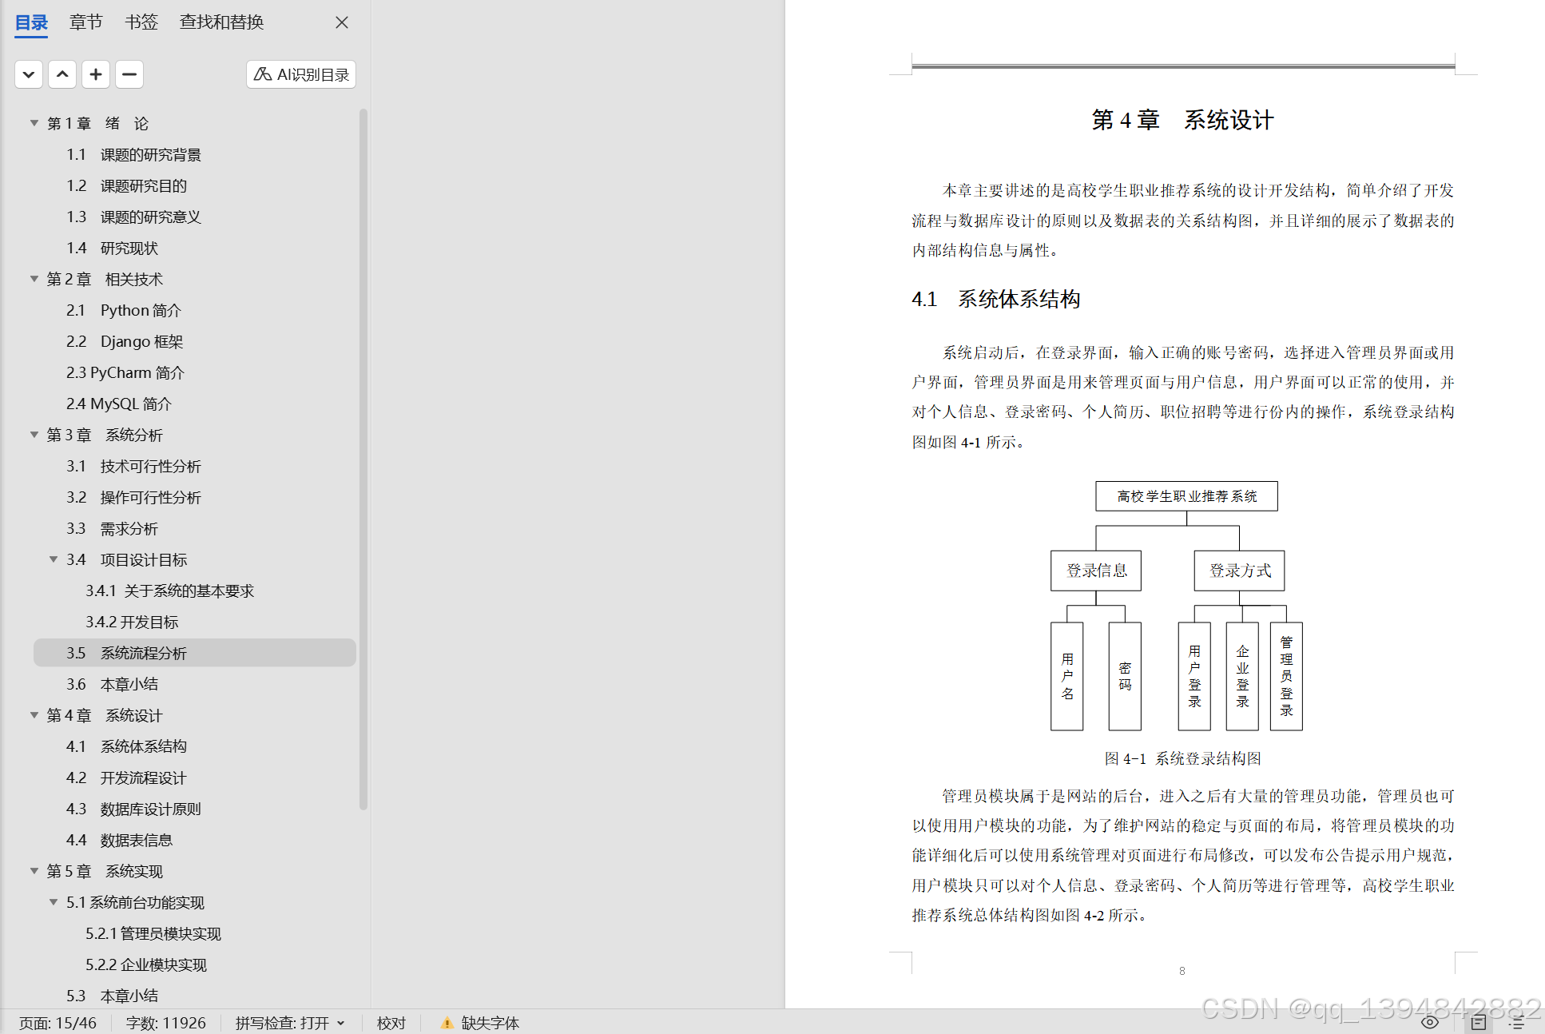Image resolution: width=1545 pixels, height=1034 pixels.
Task: Switch to page layout view icon
Action: click(1479, 1022)
